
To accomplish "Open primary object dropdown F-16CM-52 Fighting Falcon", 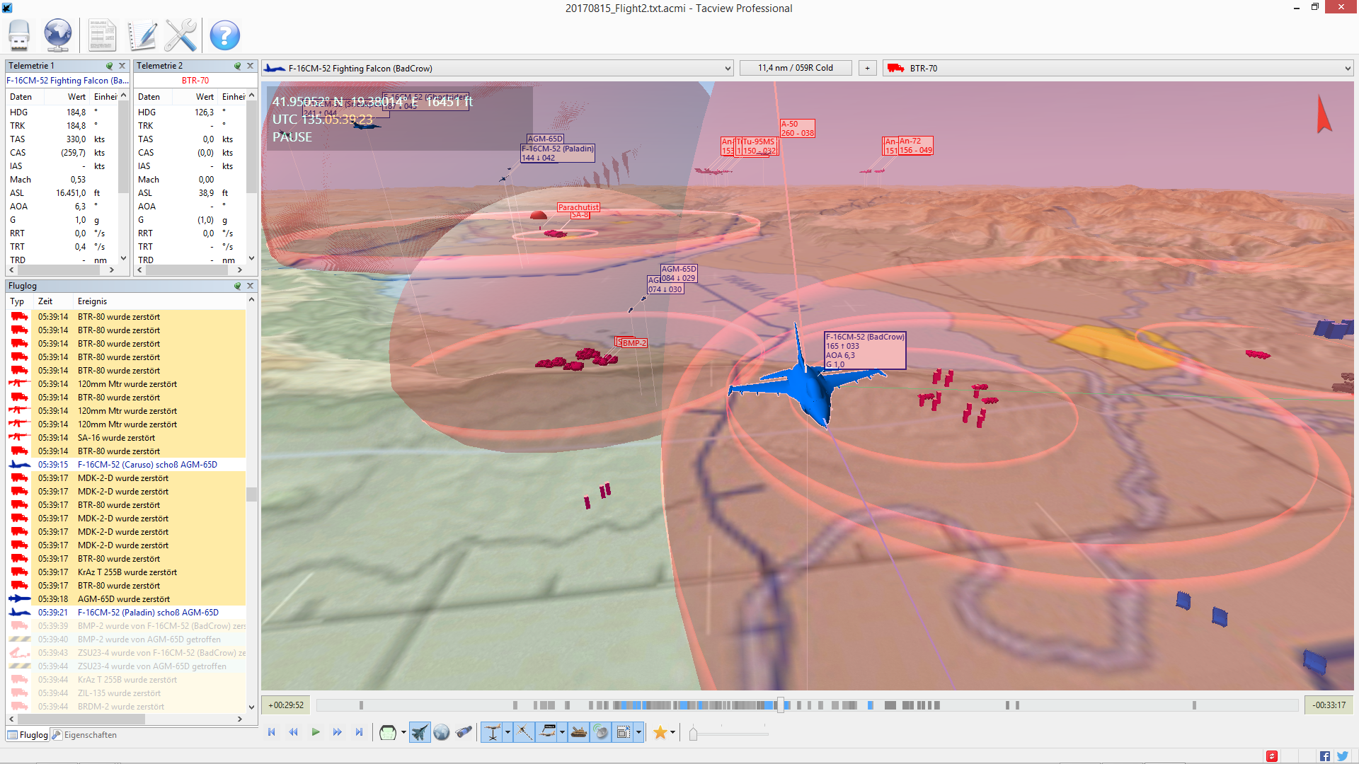I will pyautogui.click(x=498, y=69).
